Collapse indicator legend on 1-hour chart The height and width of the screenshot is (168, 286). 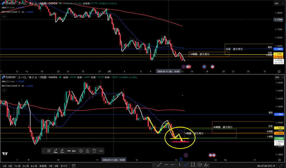coord(4,90)
